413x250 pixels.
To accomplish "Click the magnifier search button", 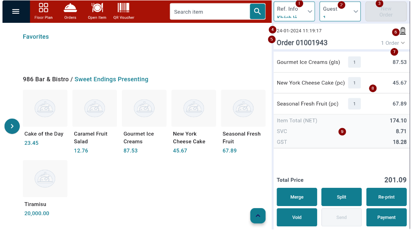I will tap(257, 12).
